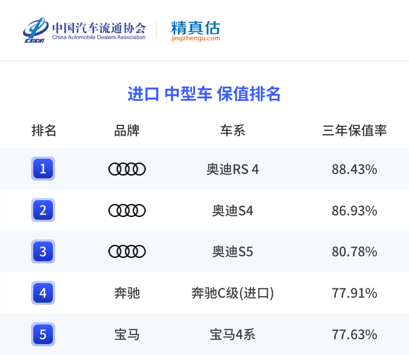Viewport: 409px width, 355px height.
Task: Click the 品牌 column header
Action: pyautogui.click(x=127, y=131)
